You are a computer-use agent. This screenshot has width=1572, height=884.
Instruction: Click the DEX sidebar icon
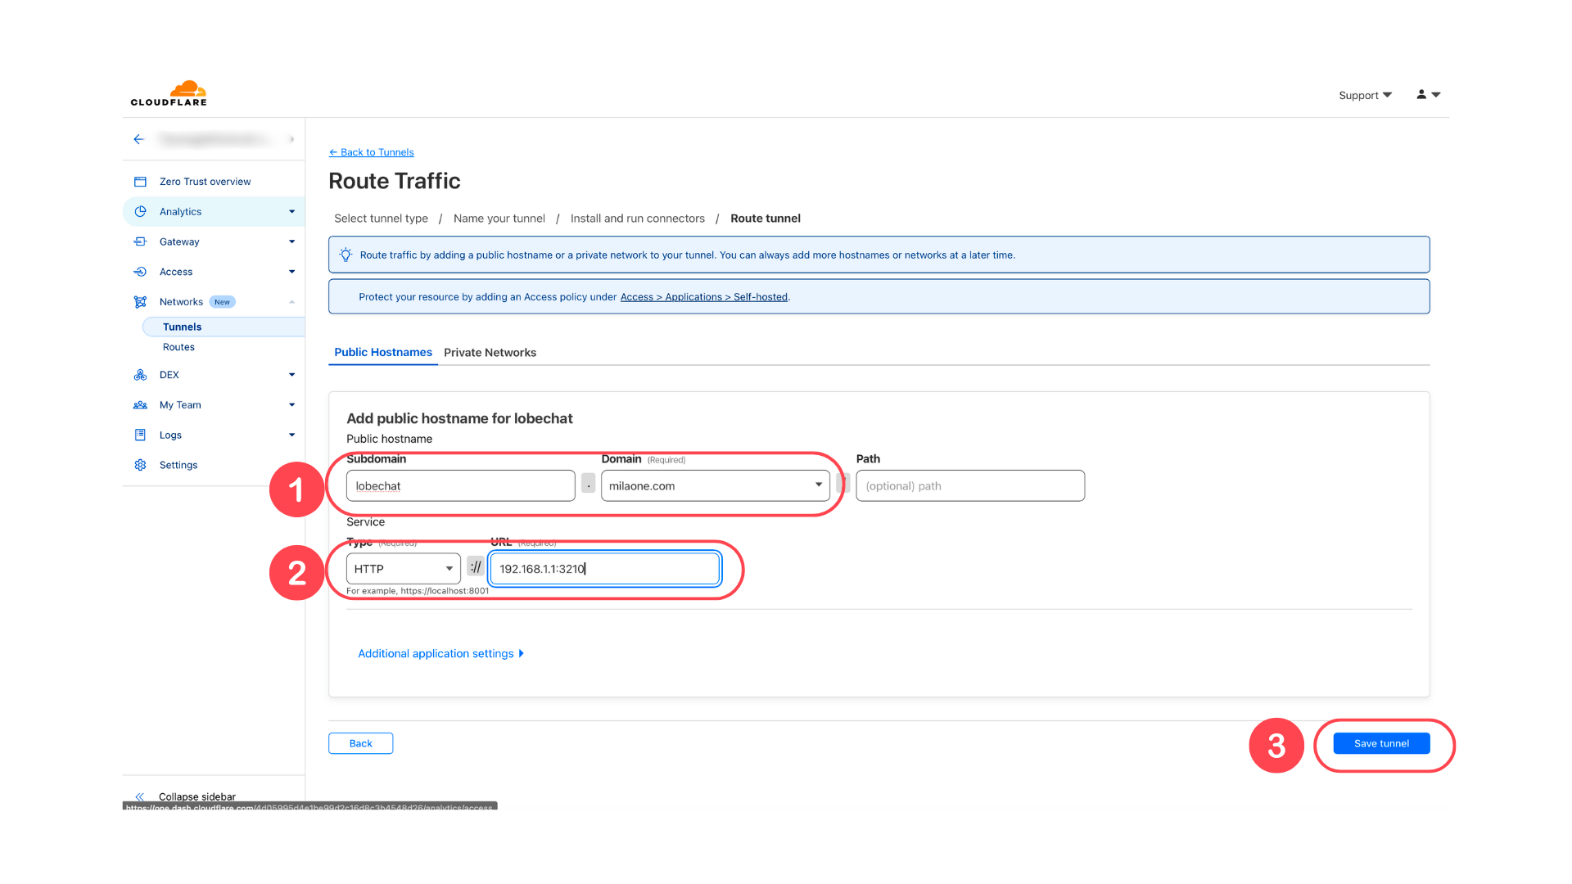coord(140,375)
